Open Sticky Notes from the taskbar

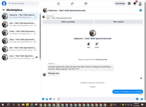coord(27,105)
